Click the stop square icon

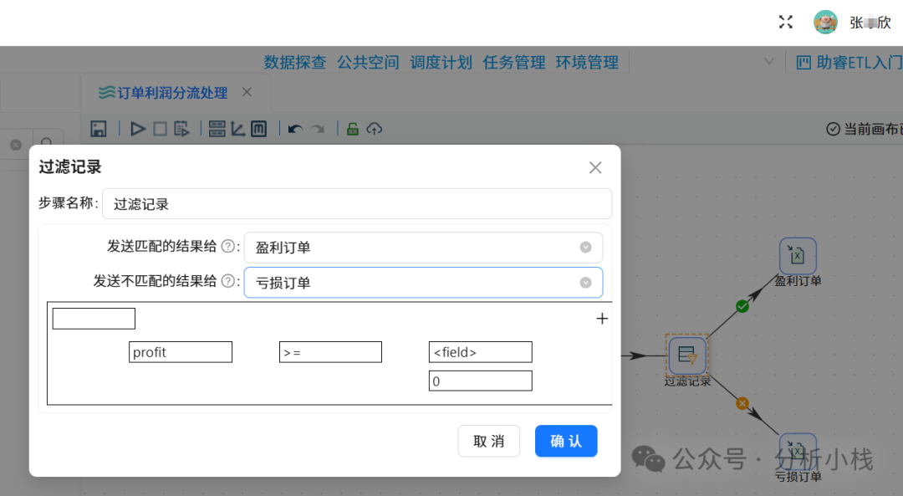pyautogui.click(x=160, y=129)
